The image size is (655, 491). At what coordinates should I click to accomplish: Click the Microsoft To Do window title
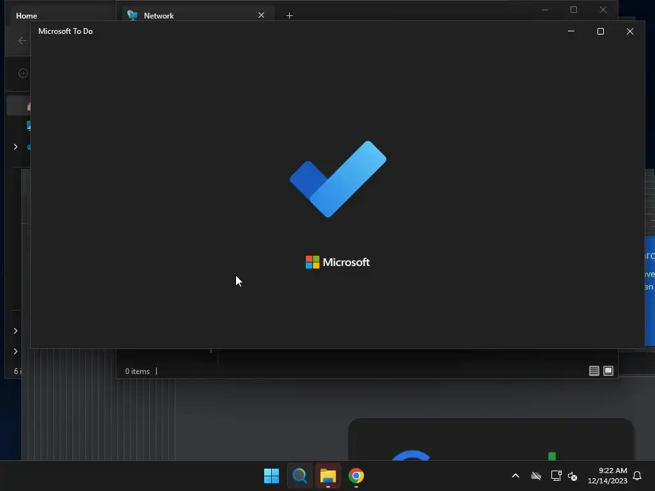[x=66, y=31]
